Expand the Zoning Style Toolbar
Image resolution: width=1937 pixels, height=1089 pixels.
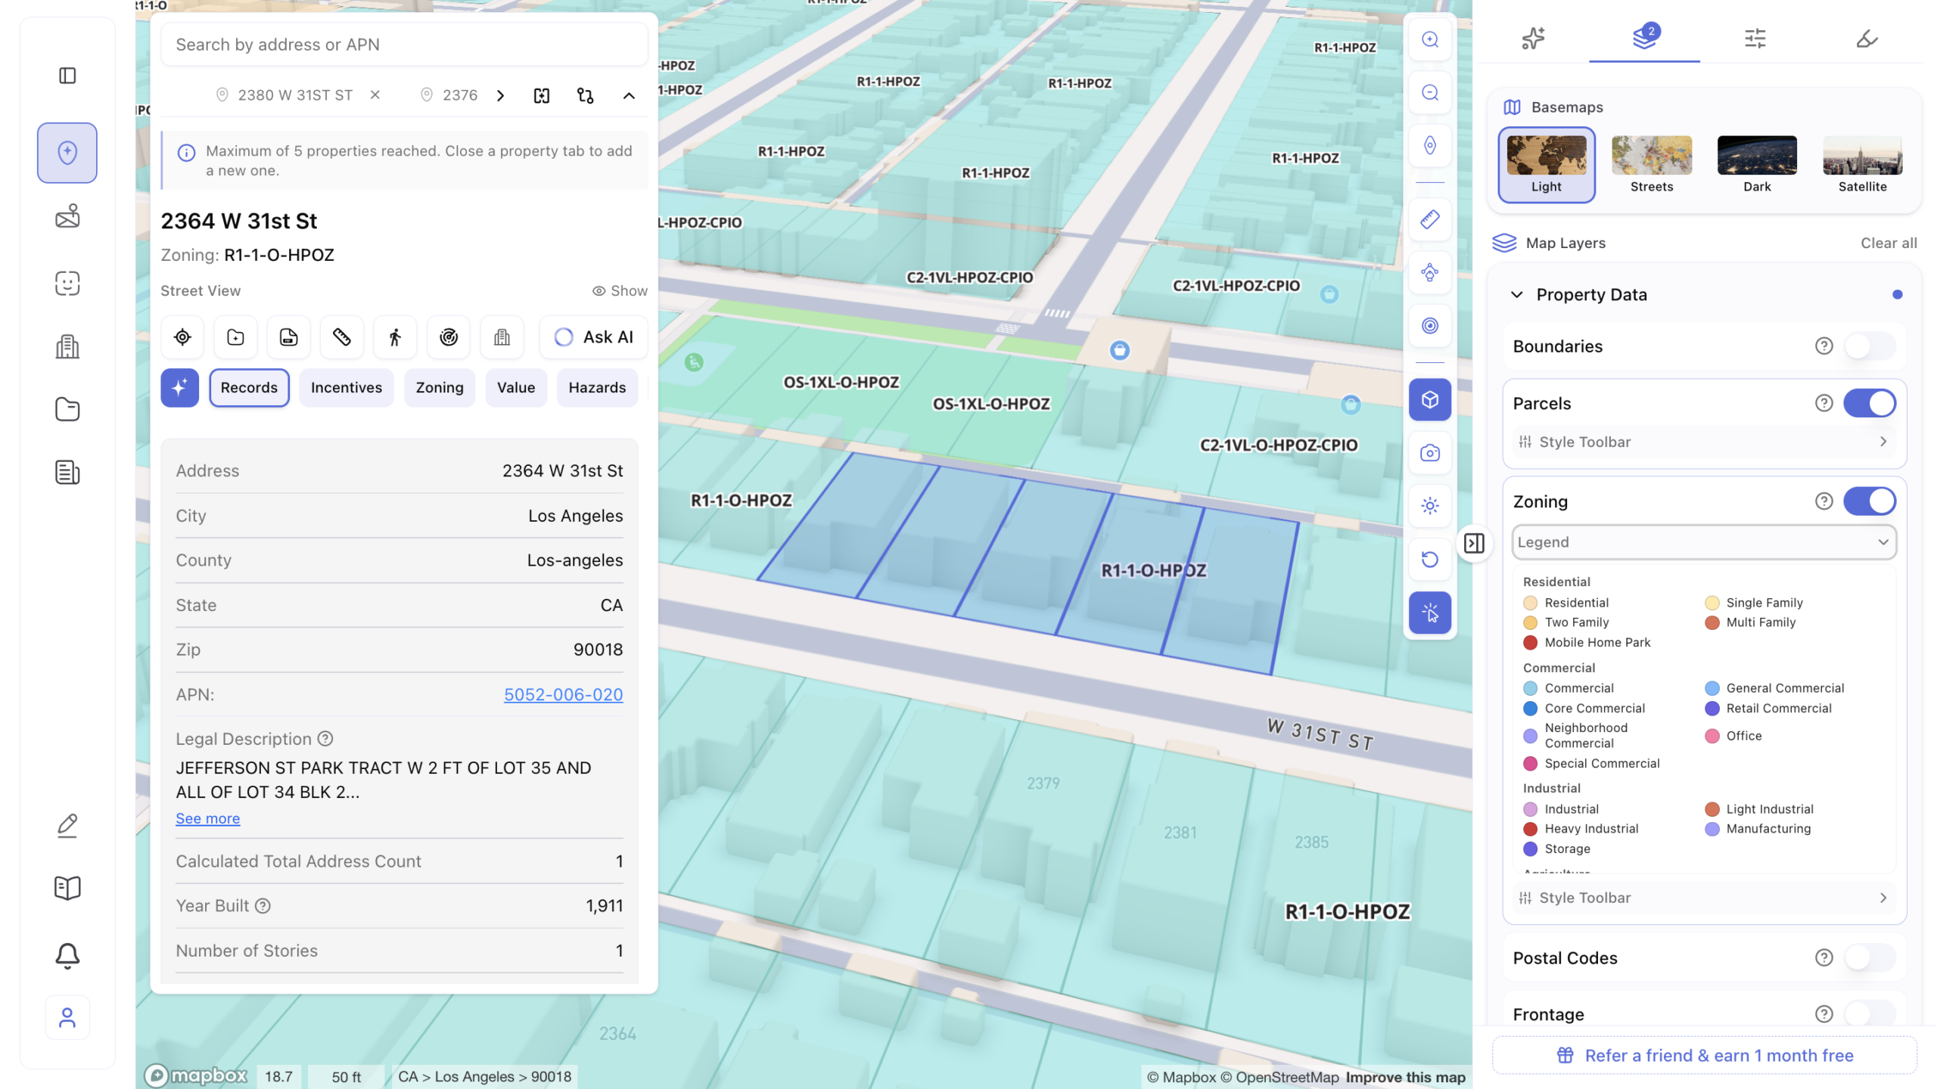[x=1704, y=898]
